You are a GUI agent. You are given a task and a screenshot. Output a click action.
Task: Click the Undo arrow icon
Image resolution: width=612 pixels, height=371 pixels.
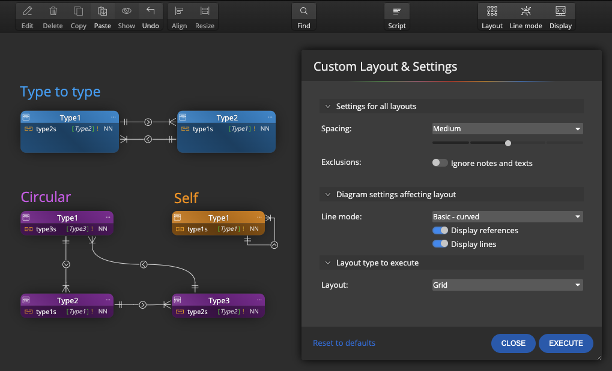[x=151, y=11]
